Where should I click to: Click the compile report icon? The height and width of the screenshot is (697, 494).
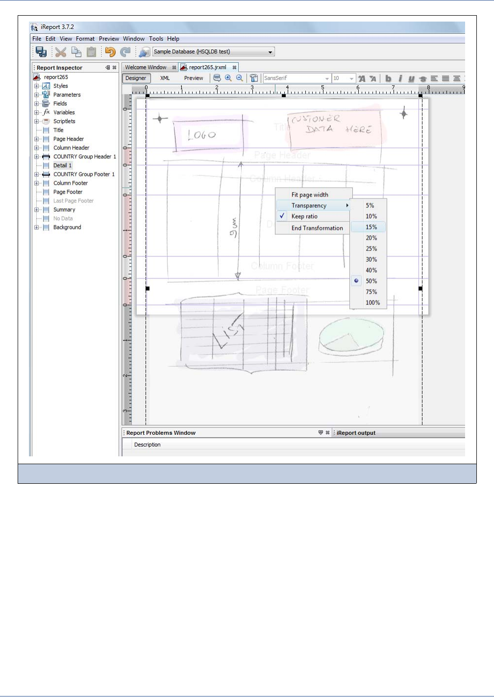tap(254, 78)
